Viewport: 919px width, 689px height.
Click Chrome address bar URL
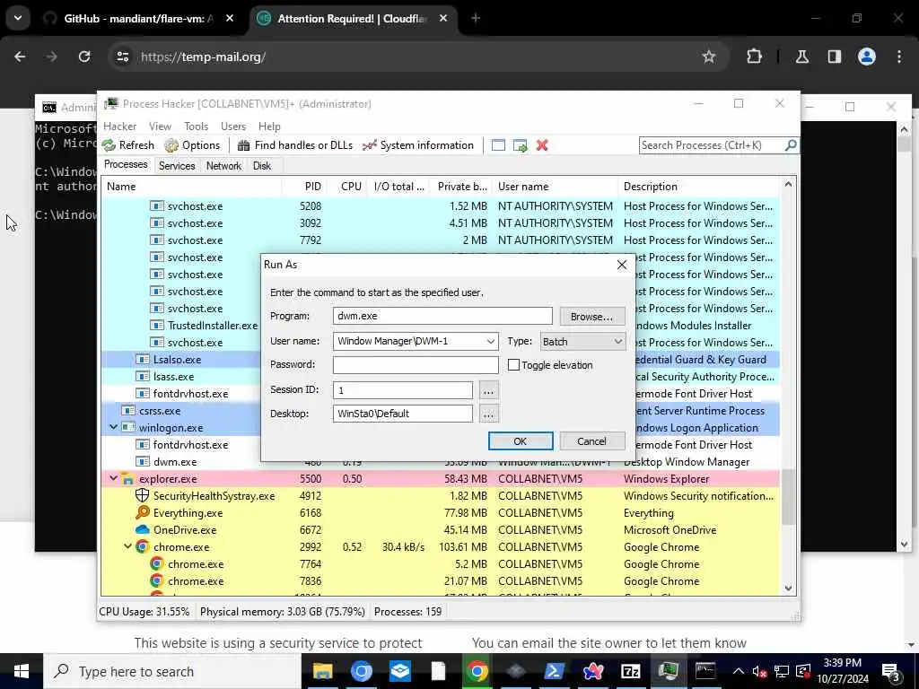pyautogui.click(x=204, y=57)
